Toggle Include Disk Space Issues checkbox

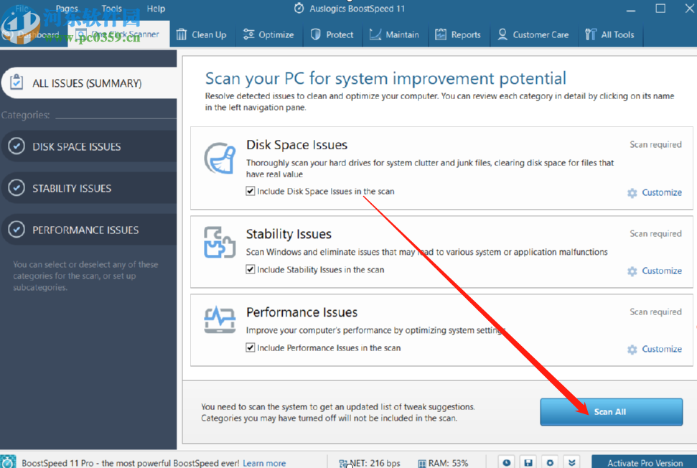click(x=251, y=191)
